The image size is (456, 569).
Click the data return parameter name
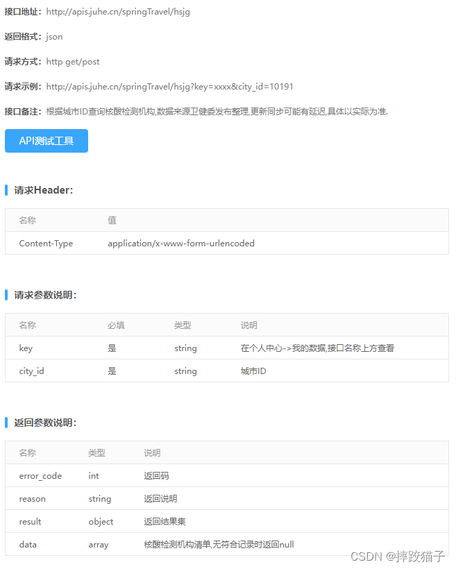28,545
